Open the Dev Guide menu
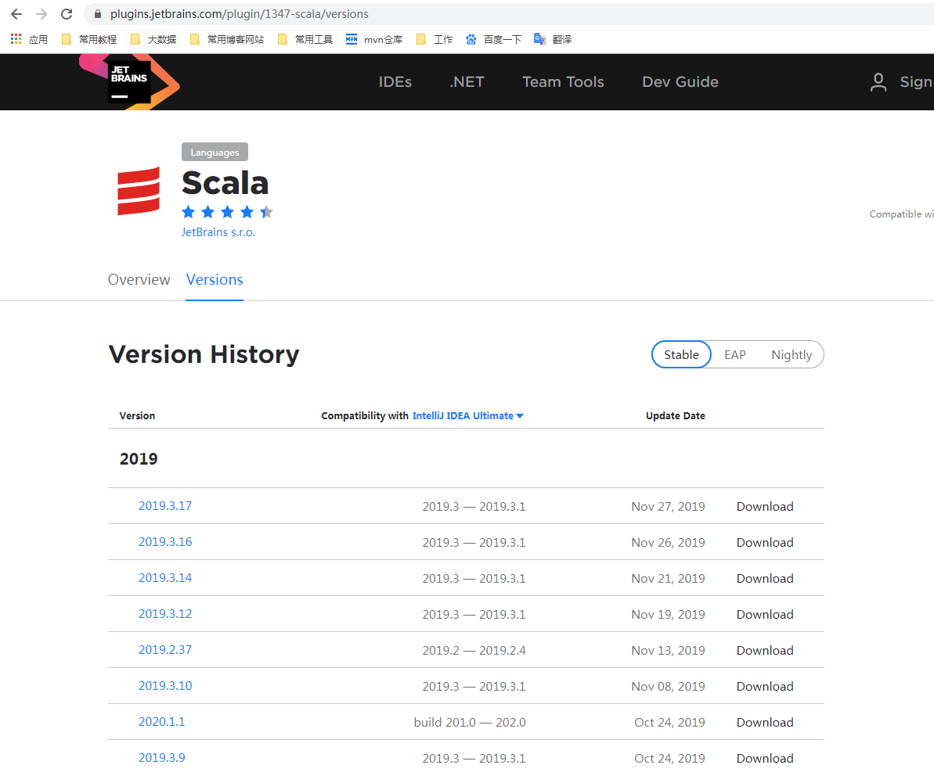 click(680, 82)
